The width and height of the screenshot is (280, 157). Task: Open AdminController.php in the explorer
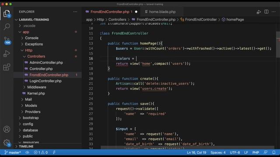point(46,62)
